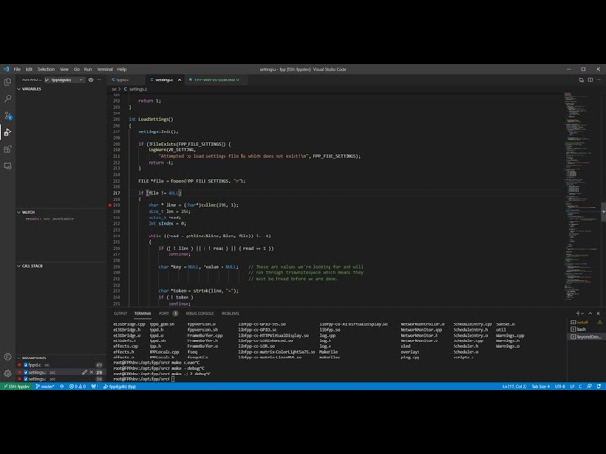Open the Go menu
Viewport: 606px width, 454px height.
coord(77,69)
